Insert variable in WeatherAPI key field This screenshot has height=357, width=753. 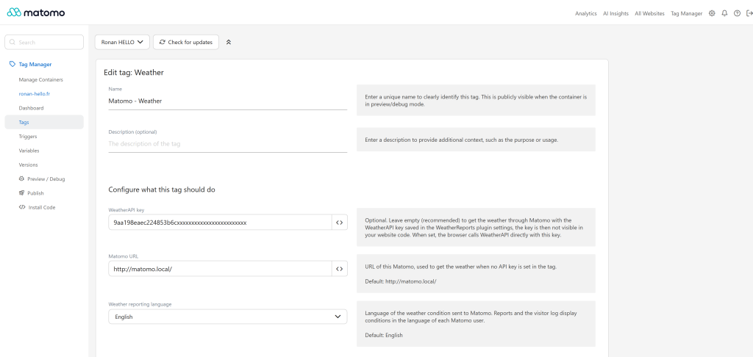click(340, 223)
